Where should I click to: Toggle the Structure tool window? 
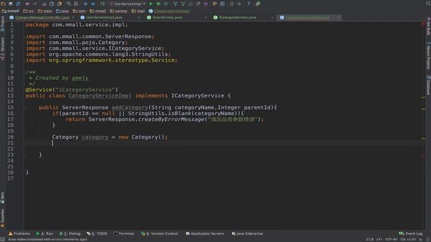tap(3, 49)
